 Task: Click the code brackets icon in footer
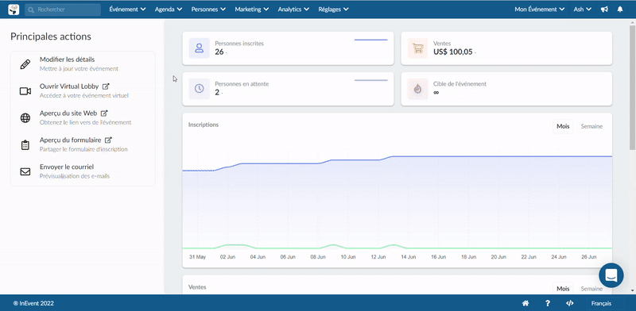click(x=569, y=303)
